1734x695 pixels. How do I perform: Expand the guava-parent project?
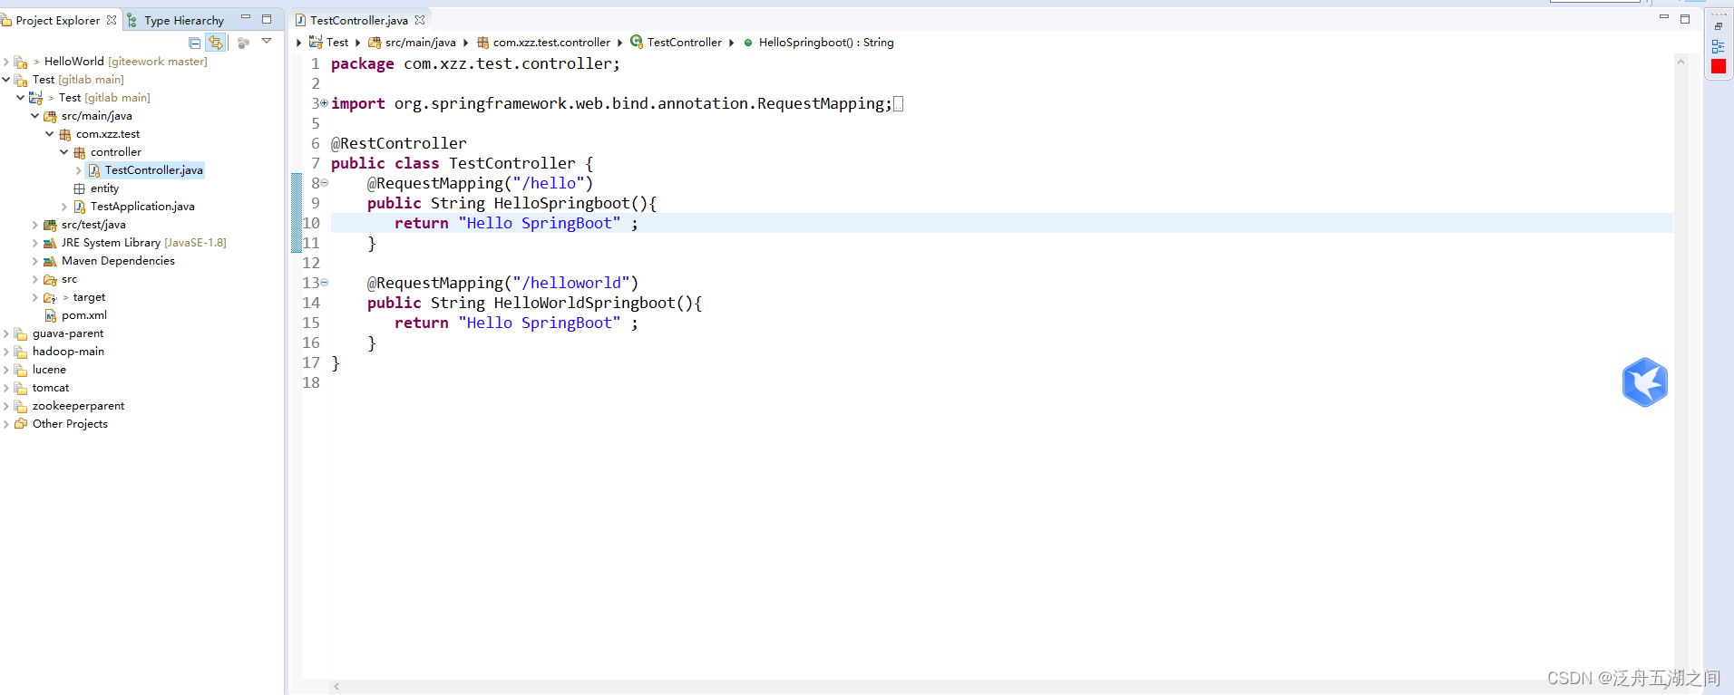pyautogui.click(x=6, y=333)
